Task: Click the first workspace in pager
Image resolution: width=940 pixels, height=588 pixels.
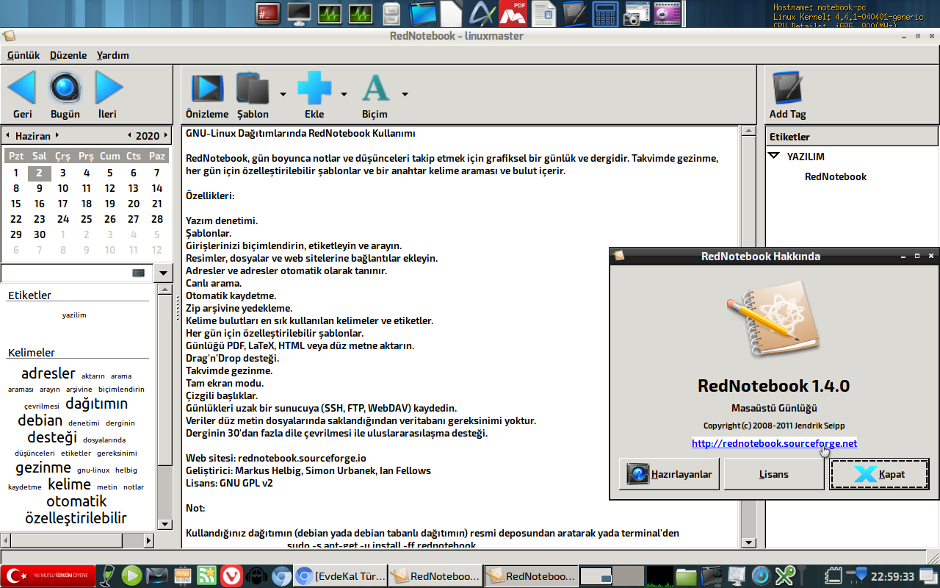Action: 596,576
